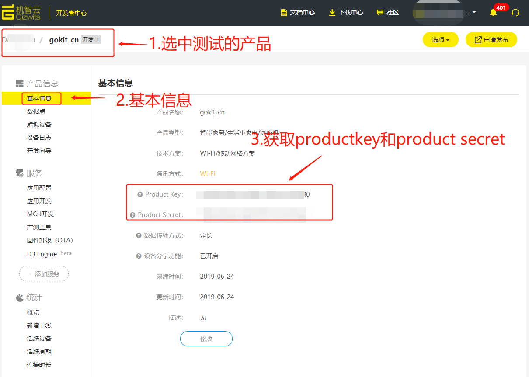The height and width of the screenshot is (377, 529).
Task: Click the Product Secret help question icon
Action: point(132,215)
